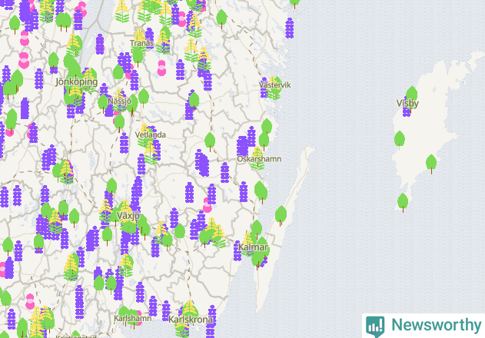The image size is (485, 338).
Task: Select the large purple cluster west of Oskarshamn
Action: (243, 146)
